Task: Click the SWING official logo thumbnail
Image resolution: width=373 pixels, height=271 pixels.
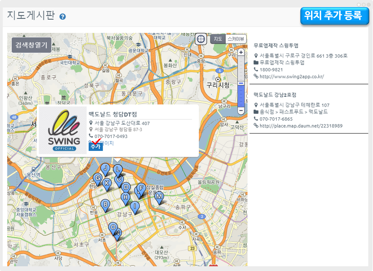Action: [63, 130]
